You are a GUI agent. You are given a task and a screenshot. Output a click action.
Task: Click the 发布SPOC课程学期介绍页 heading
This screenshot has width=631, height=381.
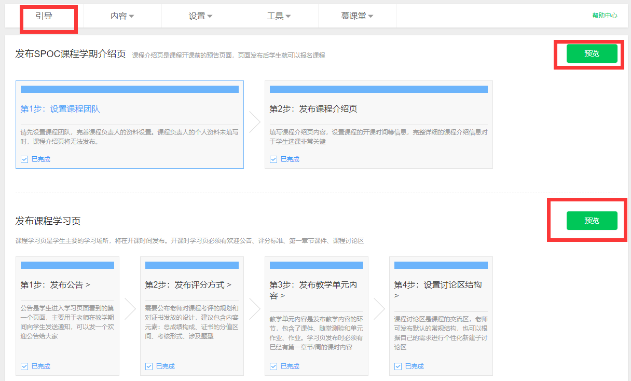pyautogui.click(x=71, y=54)
